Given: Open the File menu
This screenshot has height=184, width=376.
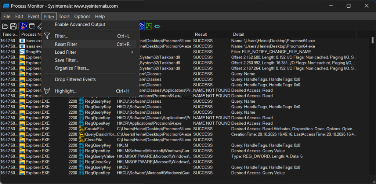Looking at the screenshot, I should (7, 16).
